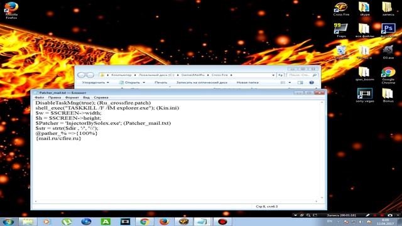Image resolution: width=402 pixels, height=226 pixels.
Task: Open uTorrent from the taskbar
Action: 67,222
